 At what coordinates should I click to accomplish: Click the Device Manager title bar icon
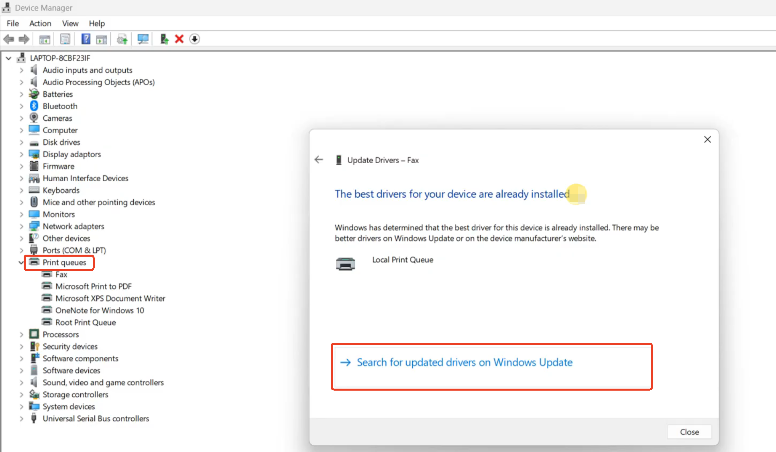coord(6,8)
